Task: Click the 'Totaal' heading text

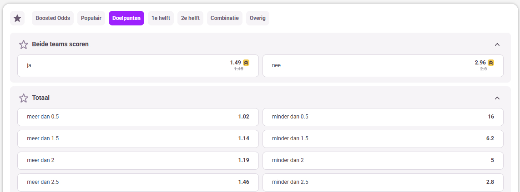Action: pyautogui.click(x=41, y=98)
